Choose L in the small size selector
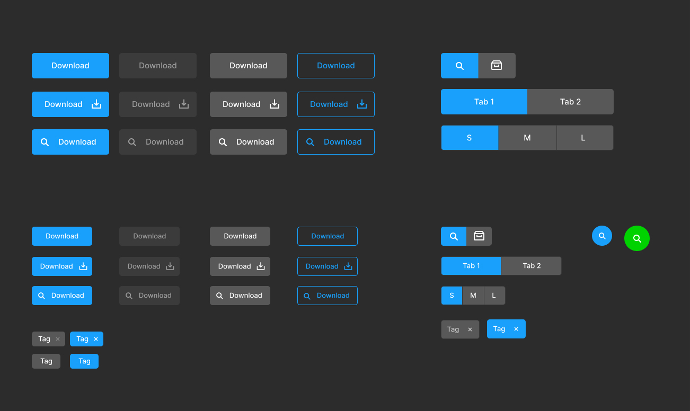690x411 pixels. click(494, 296)
